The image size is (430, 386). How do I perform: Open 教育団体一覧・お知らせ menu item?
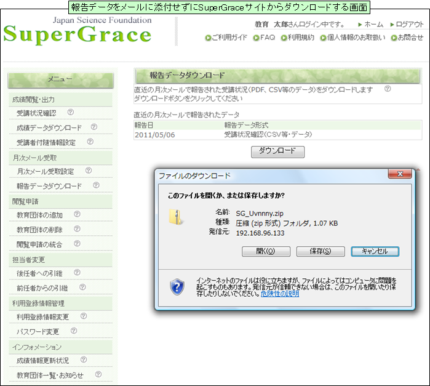50,376
